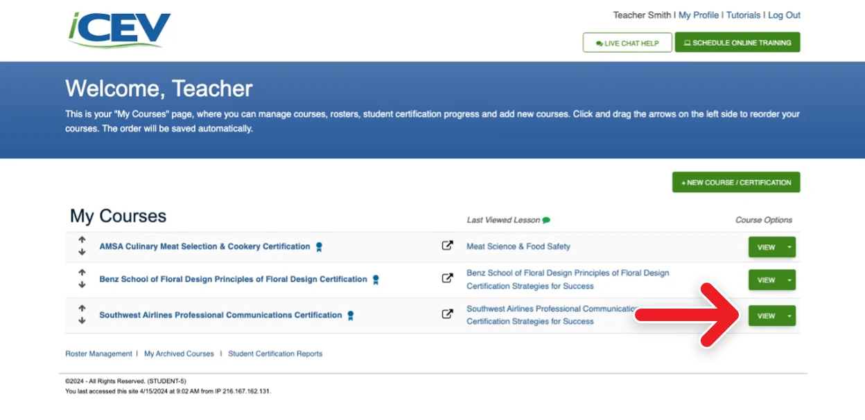The width and height of the screenshot is (865, 420).
Task: View the Southwest Airlines Professional Communications course
Action: click(766, 316)
